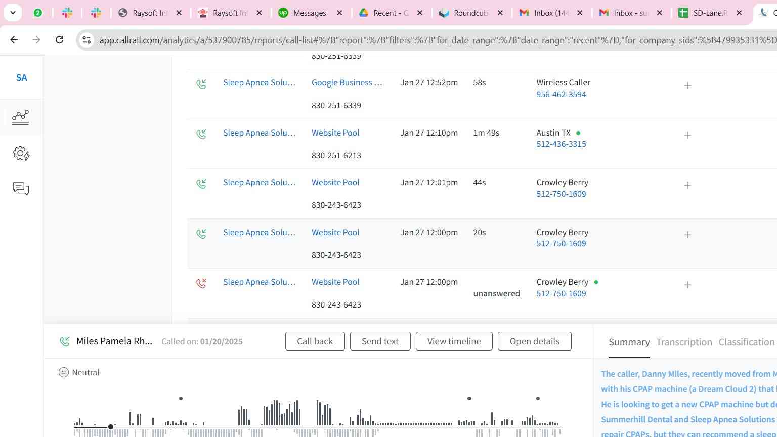777x437 pixels.
Task: Click the call icon beside Miles Pamela Rh...
Action: point(64,341)
